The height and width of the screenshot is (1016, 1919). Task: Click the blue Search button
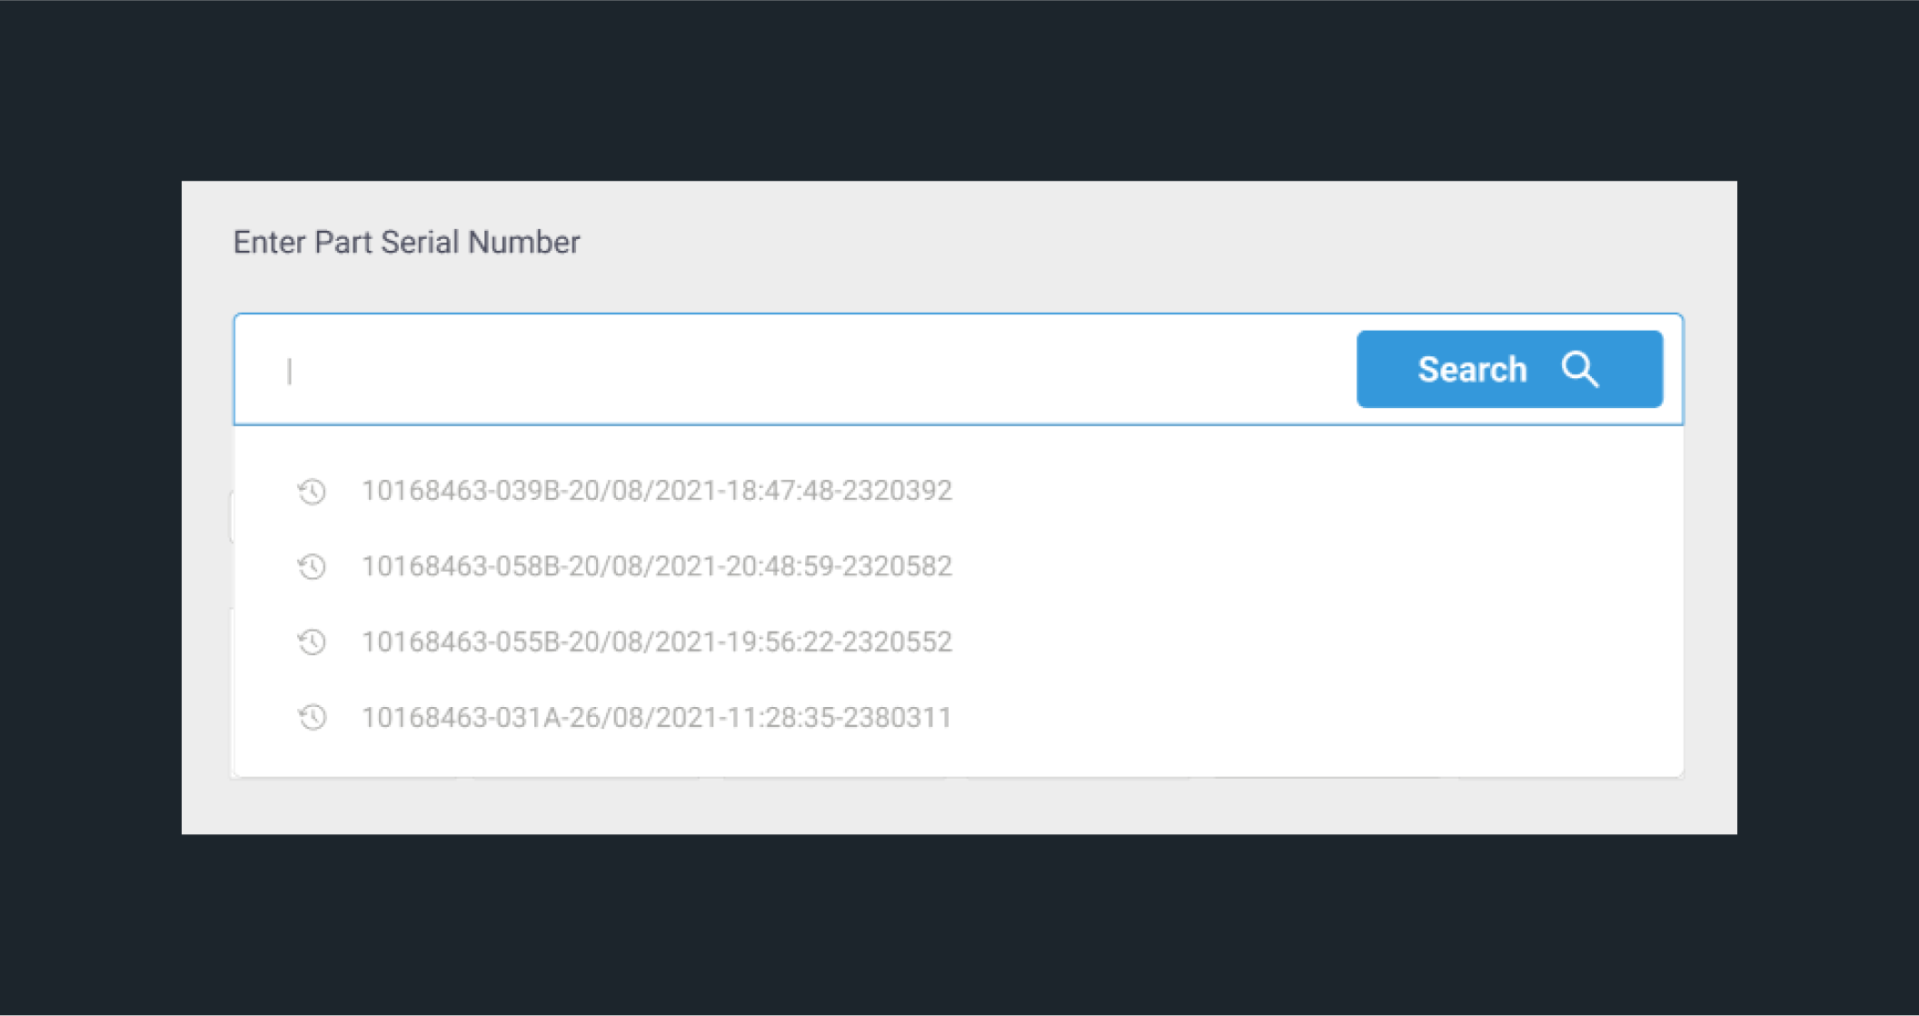click(1509, 369)
